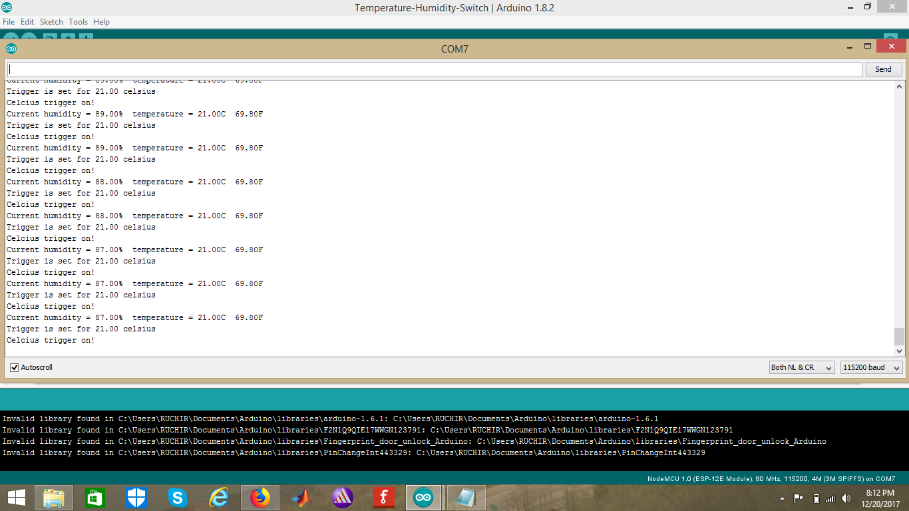
Task: Open the network signal tray icon
Action: [x=830, y=498]
